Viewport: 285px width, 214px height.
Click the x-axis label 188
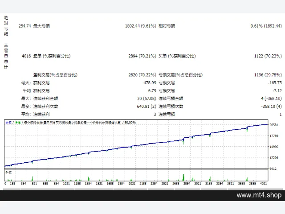(x=12, y=183)
